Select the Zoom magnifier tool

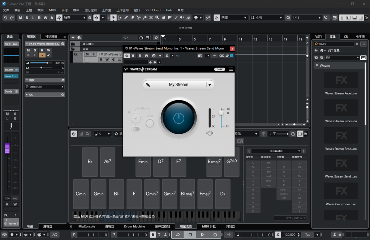(157, 18)
